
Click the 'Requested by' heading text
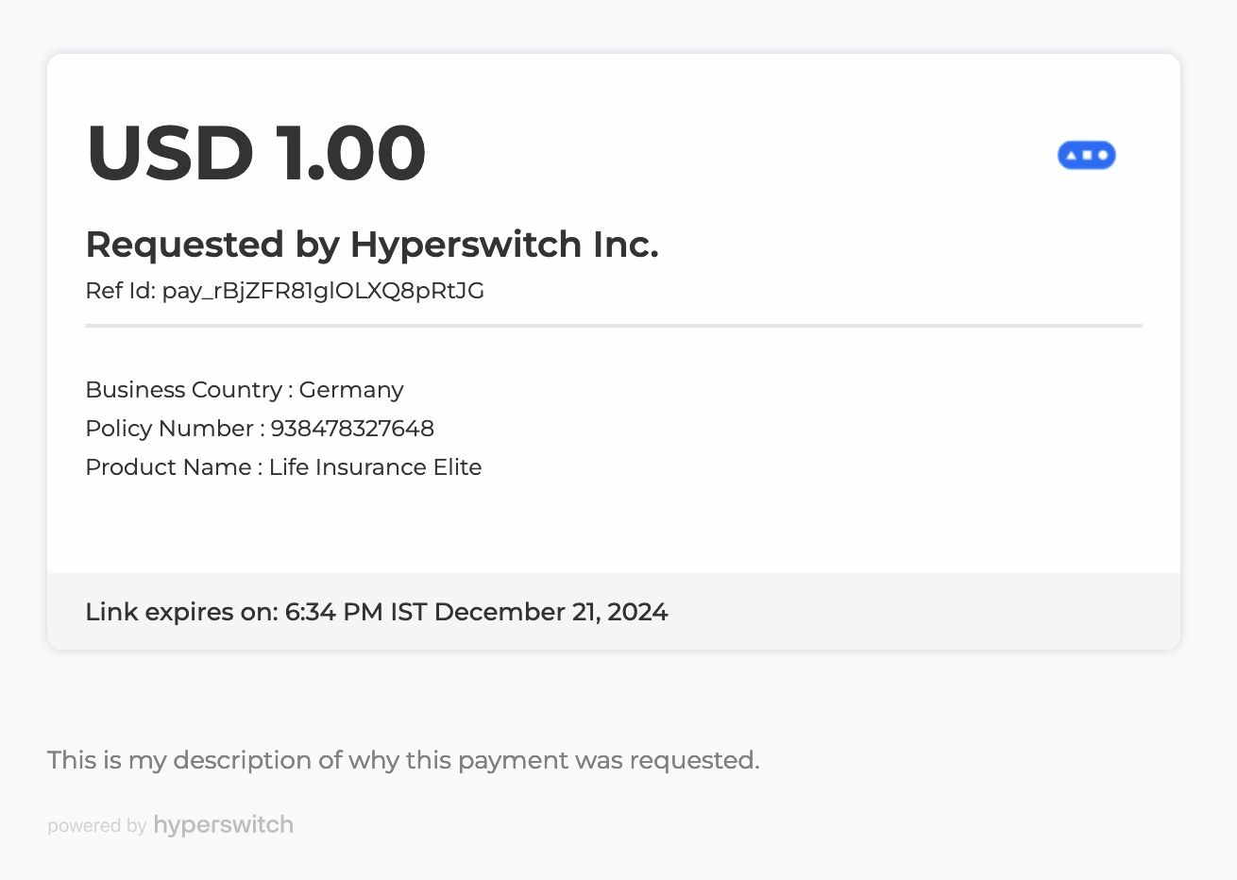(x=212, y=245)
